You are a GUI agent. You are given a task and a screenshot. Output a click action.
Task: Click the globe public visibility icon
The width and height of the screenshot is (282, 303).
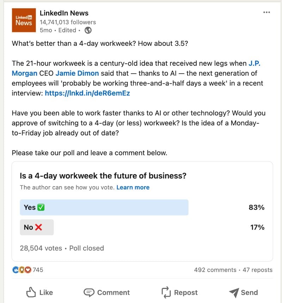[x=88, y=30]
